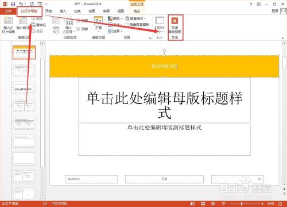Image resolution: width=287 pixels, height=207 pixels.
Task: Click the master title placeholder 单击此处编辑母版标题样式
Action: (x=164, y=100)
